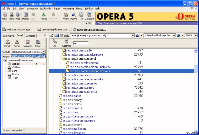The height and width of the screenshot is (135, 199).
Task: Click the Active toolbar icon
Action: (74, 16)
